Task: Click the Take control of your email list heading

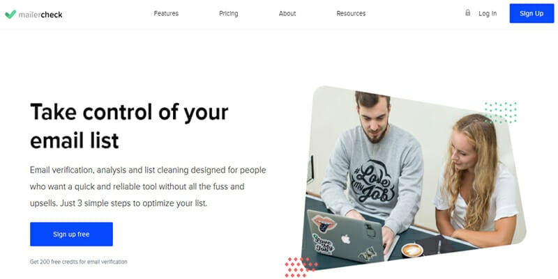Action: tap(129, 126)
